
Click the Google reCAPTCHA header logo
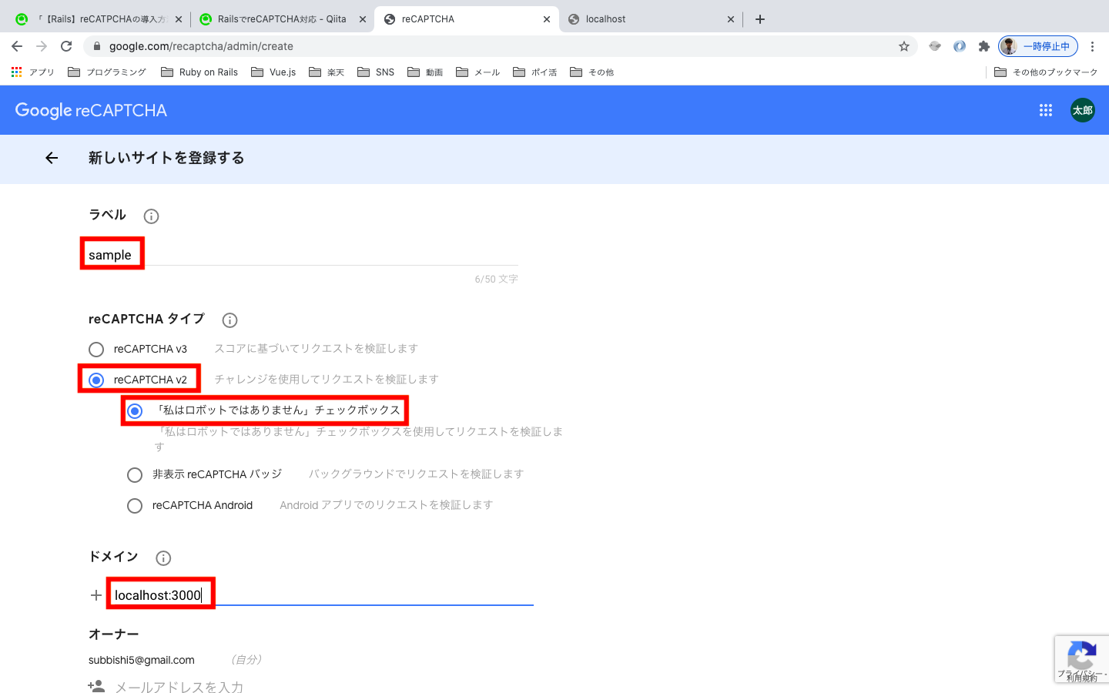(91, 110)
